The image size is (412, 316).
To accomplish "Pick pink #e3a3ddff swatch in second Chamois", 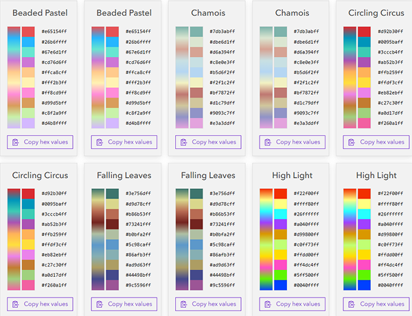I will 281,123.
